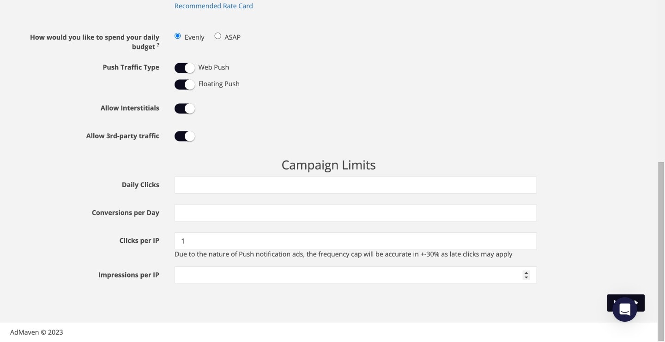The image size is (665, 342).
Task: Disable the Web Push traffic type
Action: pos(185,67)
